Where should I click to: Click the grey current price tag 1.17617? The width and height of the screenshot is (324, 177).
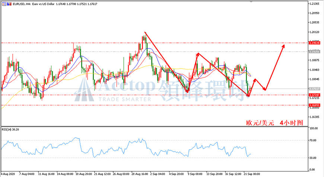(314, 89)
